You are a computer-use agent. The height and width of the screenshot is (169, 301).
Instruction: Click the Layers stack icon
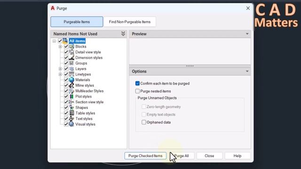[71, 69]
